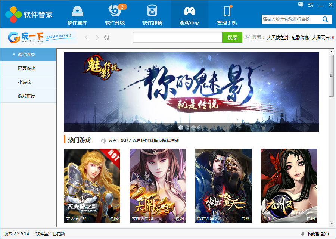This screenshot has width=336, height=239.
Task: Click 官网 on the 九州志 card
Action: point(311,218)
